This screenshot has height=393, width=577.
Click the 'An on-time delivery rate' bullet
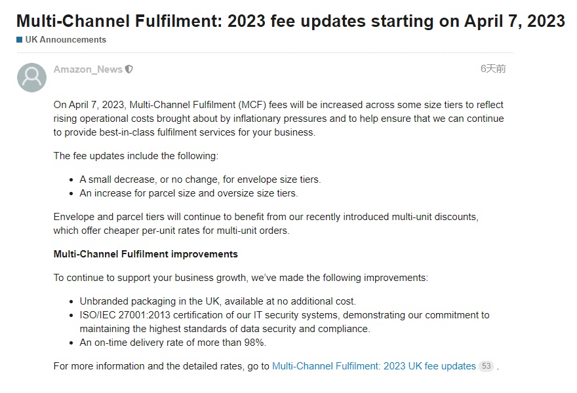point(173,343)
